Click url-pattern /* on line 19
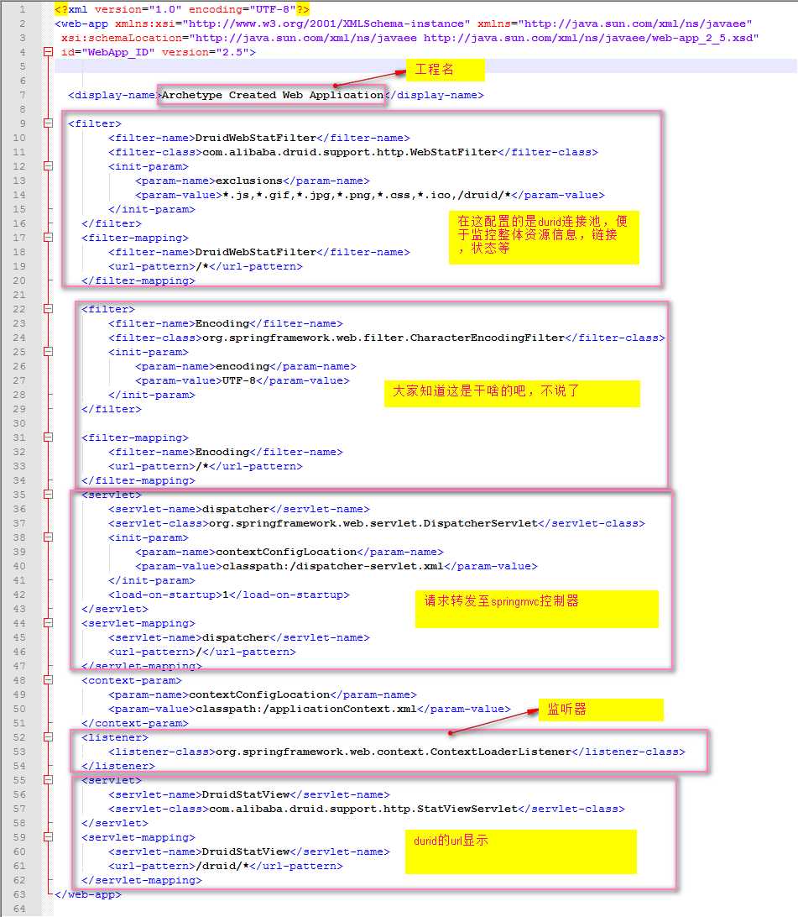This screenshot has width=798, height=917. pyautogui.click(x=202, y=266)
